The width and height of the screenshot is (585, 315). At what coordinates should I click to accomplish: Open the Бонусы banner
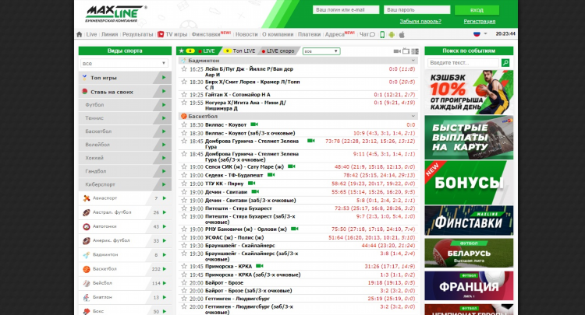point(469,183)
